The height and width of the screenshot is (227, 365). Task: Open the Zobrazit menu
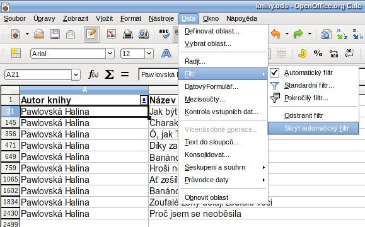[76, 19]
